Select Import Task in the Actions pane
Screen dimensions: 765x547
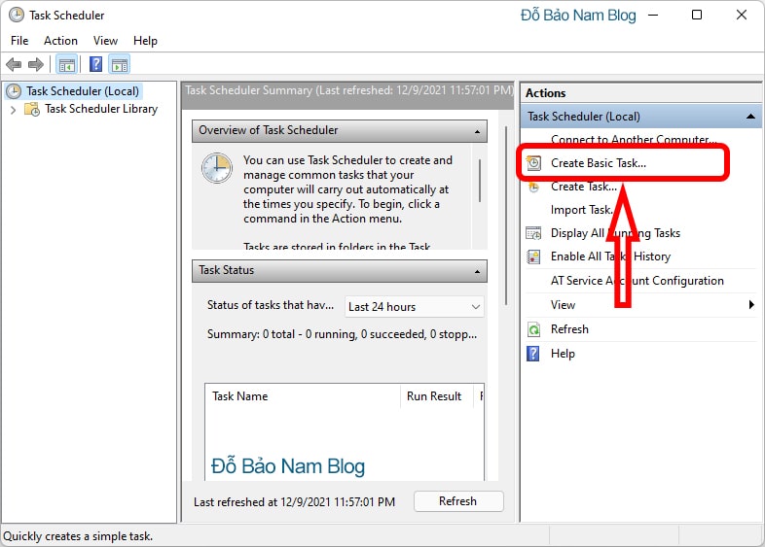tap(581, 210)
